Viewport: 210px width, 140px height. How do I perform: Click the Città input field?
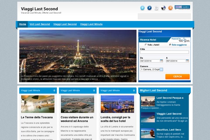(x=164, y=52)
